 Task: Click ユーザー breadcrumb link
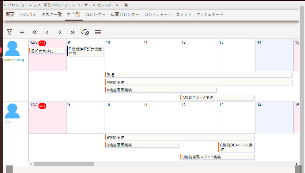84,5
